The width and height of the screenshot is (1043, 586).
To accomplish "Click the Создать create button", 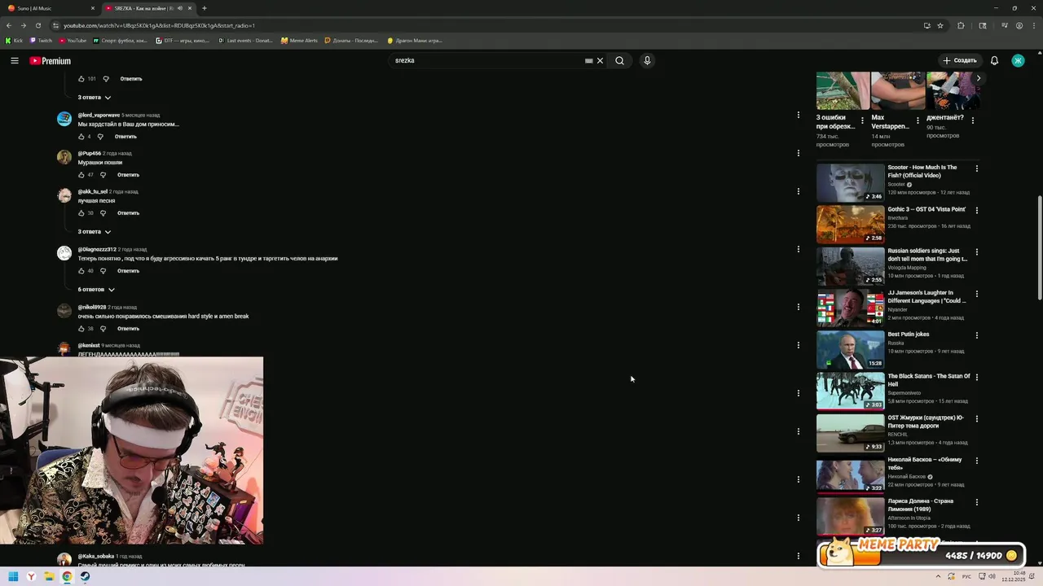I will (x=959, y=61).
